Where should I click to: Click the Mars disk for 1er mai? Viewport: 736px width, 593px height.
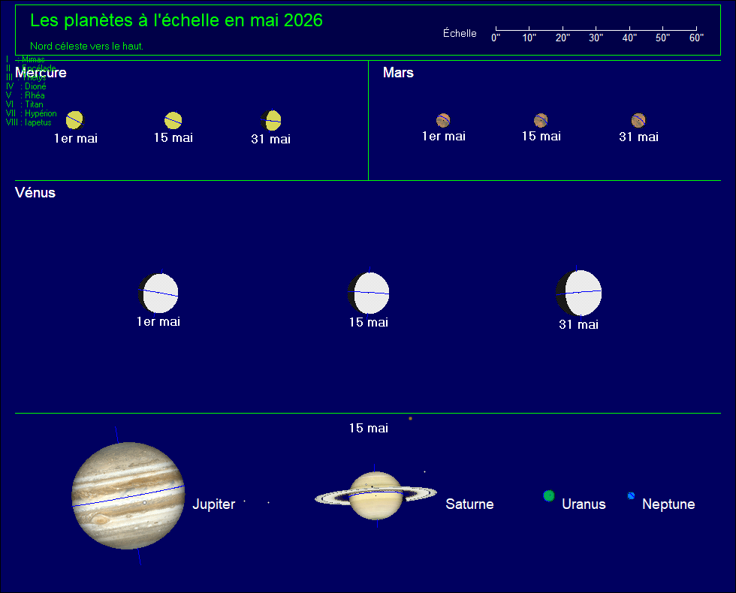point(443,121)
